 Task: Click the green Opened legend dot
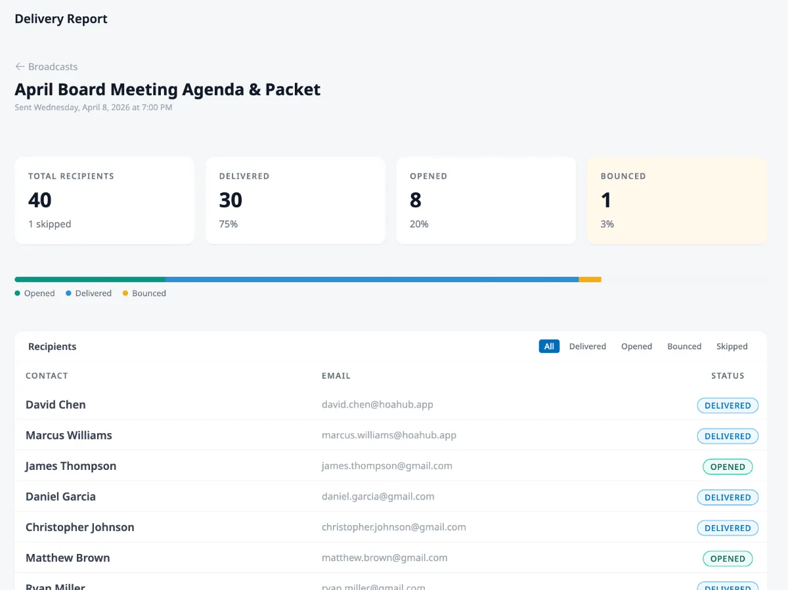pos(18,293)
